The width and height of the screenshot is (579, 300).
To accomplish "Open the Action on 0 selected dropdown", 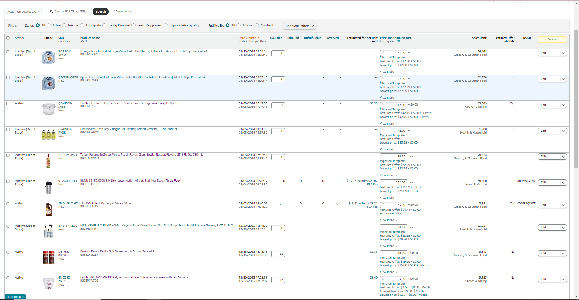I will (24, 12).
